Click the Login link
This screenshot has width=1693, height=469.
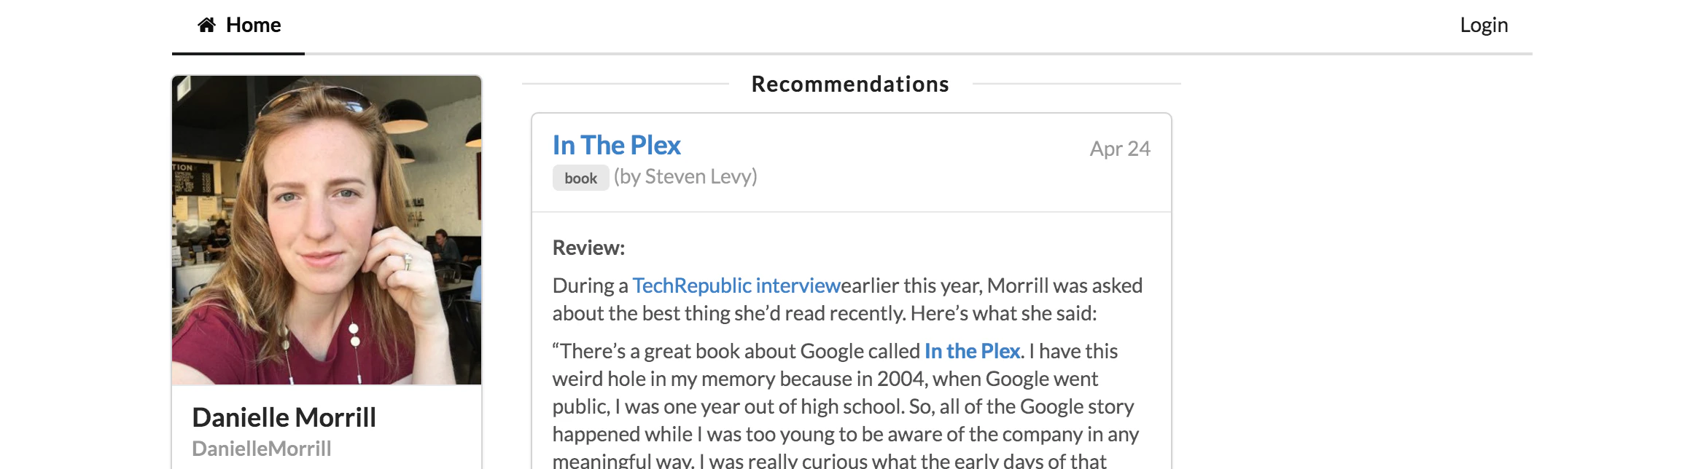[x=1483, y=25]
